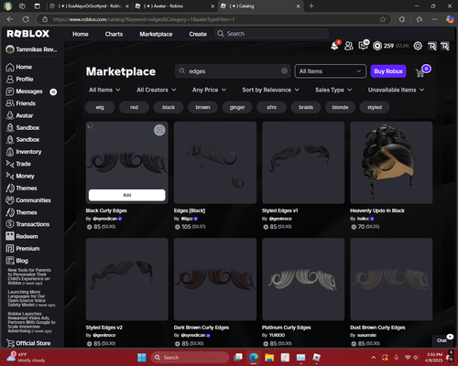
Task: Clear the edges search field with X icon
Action: [x=284, y=71]
